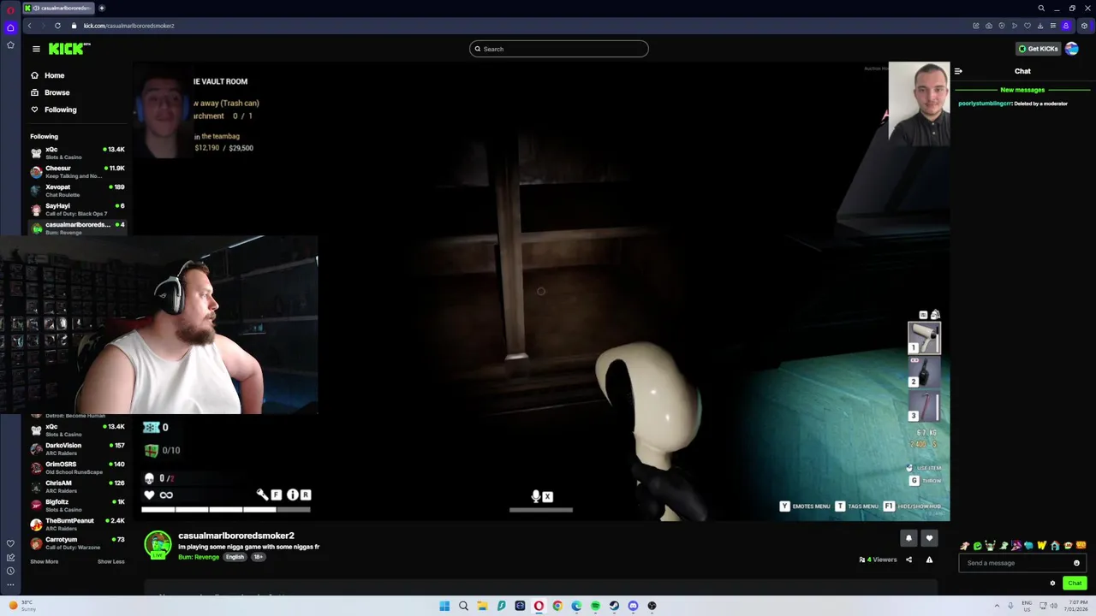The height and width of the screenshot is (616, 1096).
Task: Click the Send a message field
Action: point(1022,563)
